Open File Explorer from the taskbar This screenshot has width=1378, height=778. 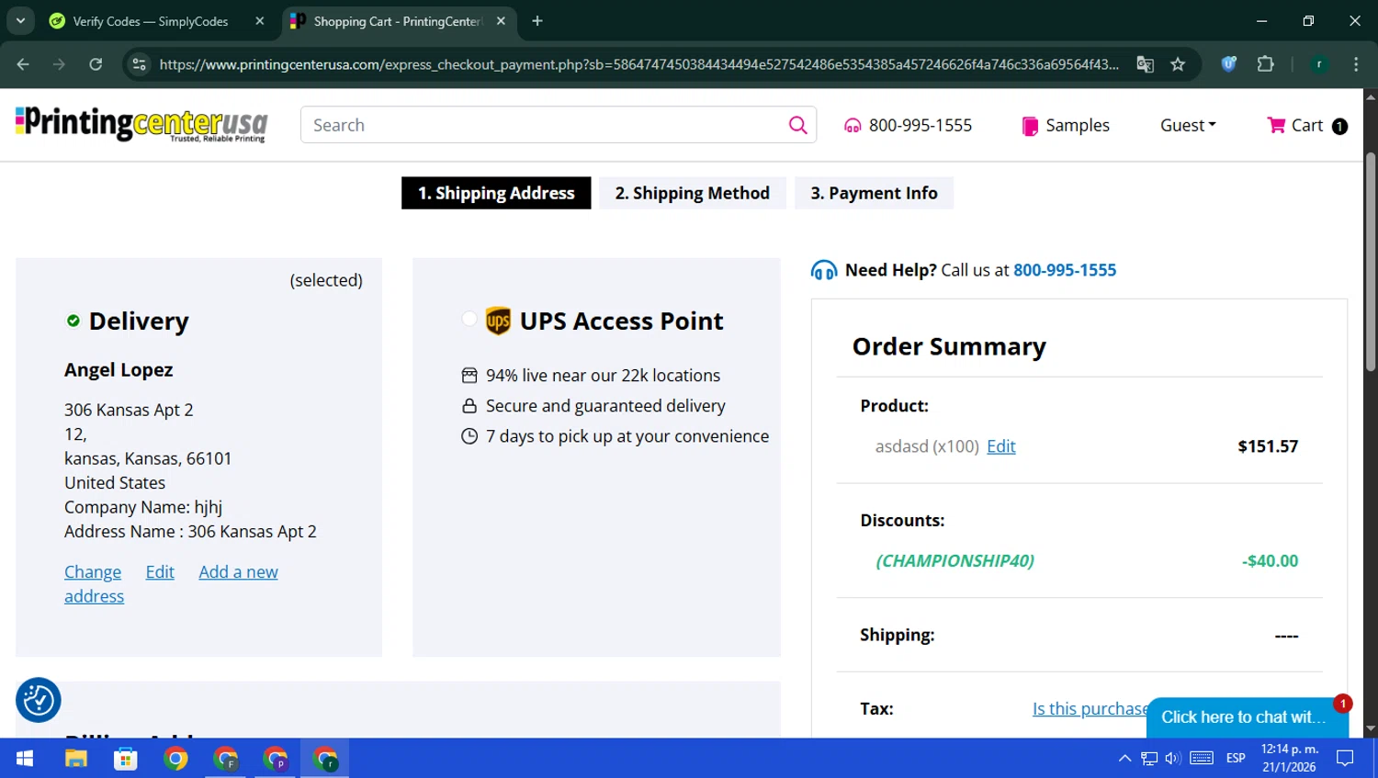[x=75, y=759]
